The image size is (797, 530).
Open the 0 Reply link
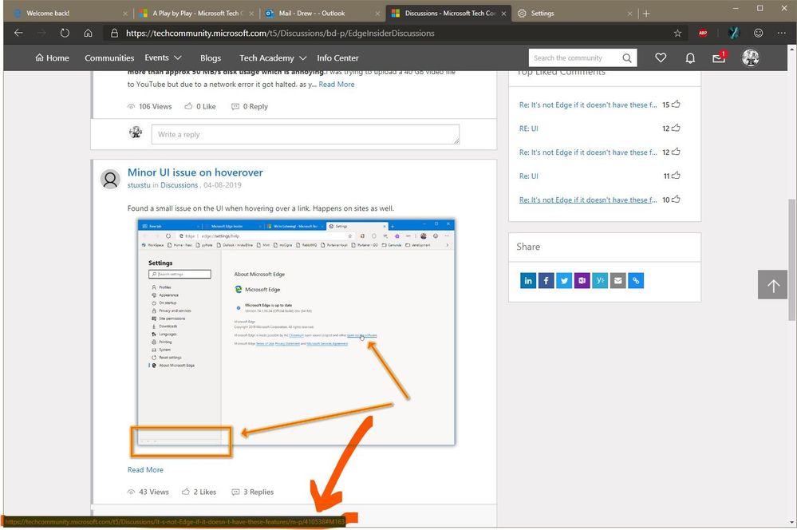[x=250, y=106]
